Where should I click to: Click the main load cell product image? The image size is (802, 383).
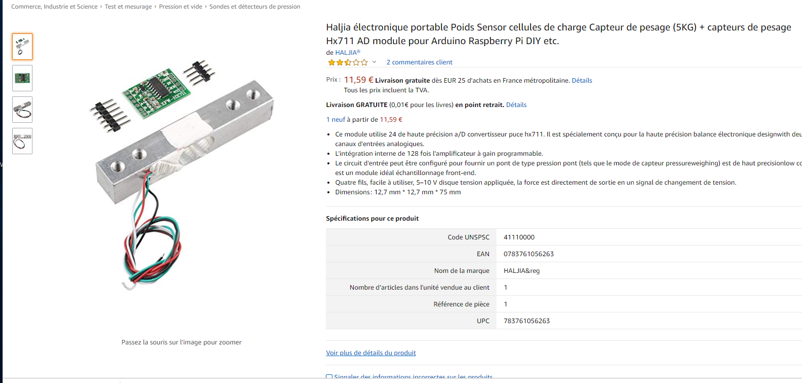pos(182,172)
